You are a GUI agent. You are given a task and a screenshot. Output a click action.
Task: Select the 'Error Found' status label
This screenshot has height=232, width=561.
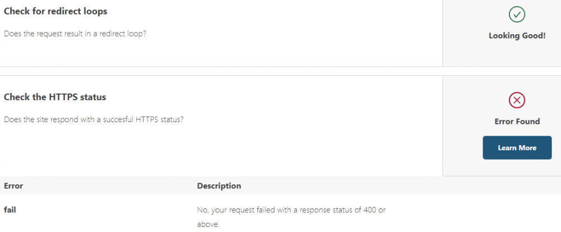click(x=517, y=122)
